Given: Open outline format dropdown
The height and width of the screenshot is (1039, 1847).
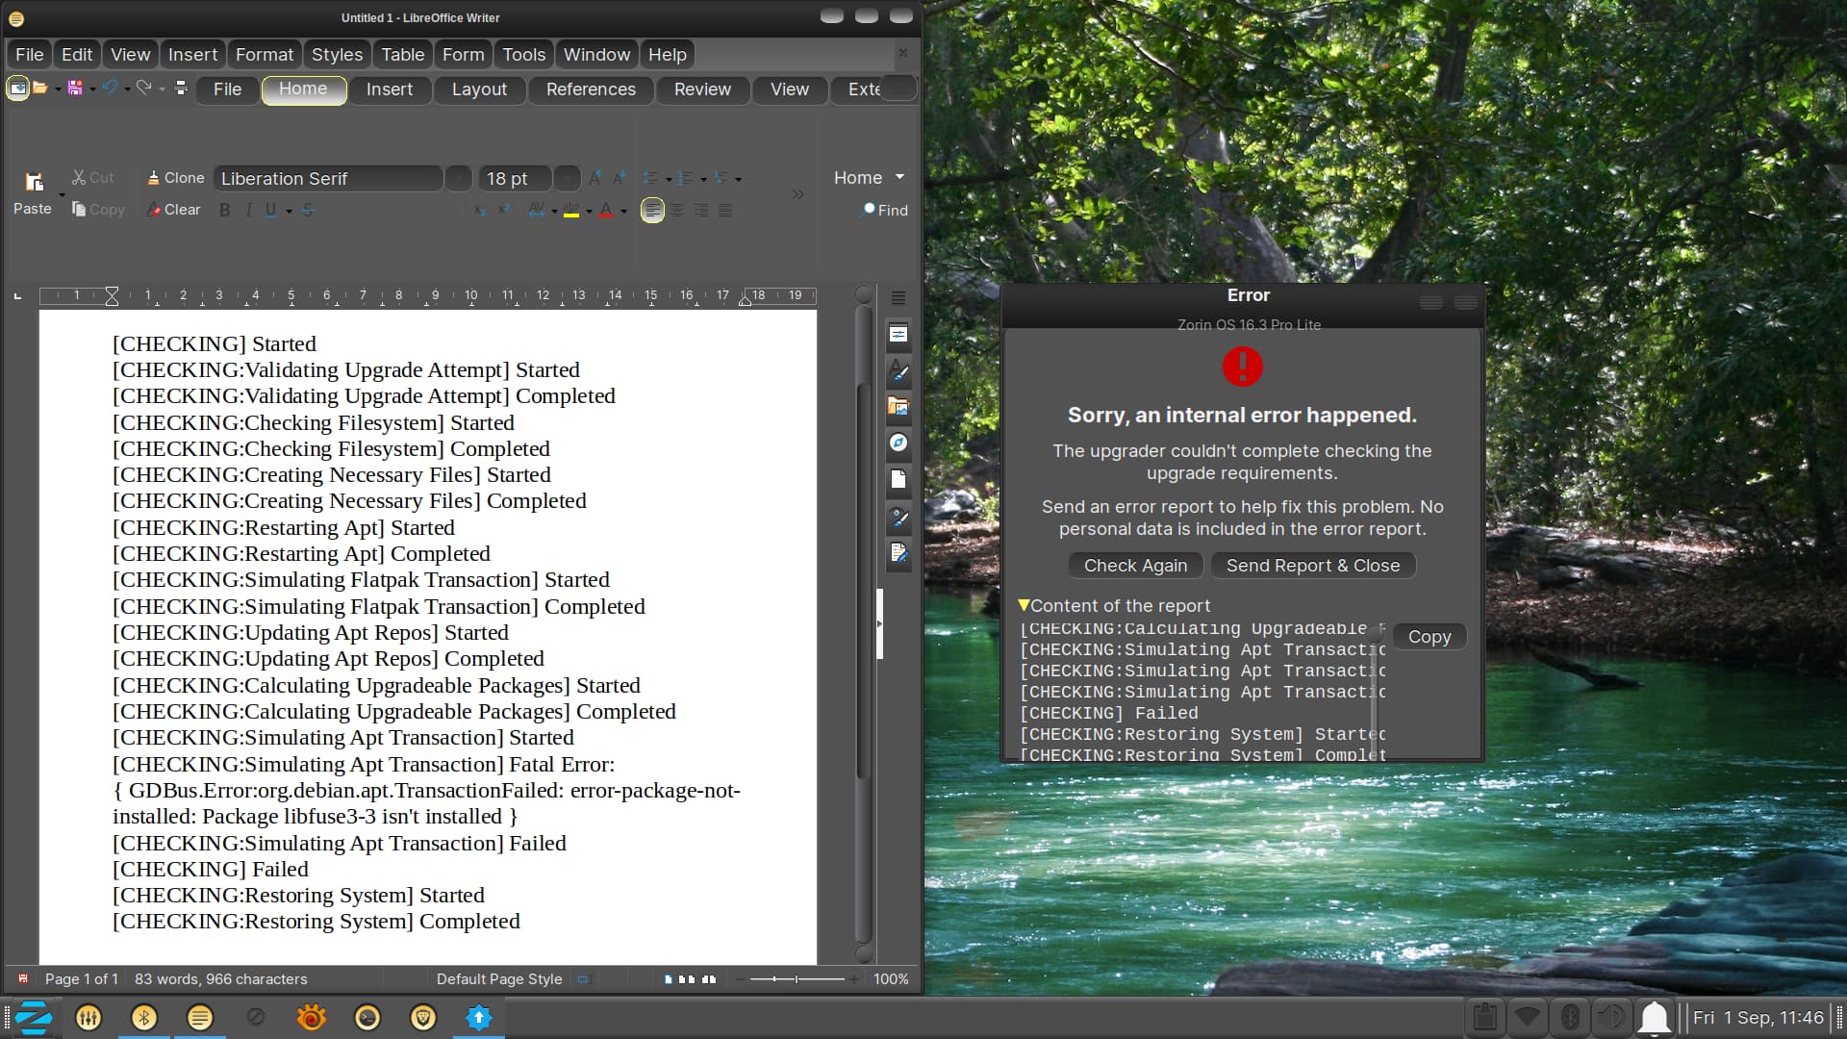Looking at the screenshot, I should [x=738, y=179].
